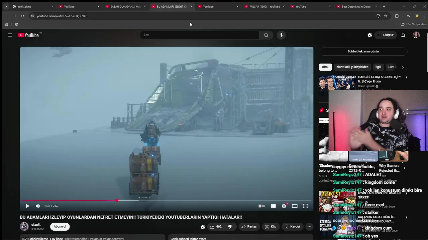The width and height of the screenshot is (428, 240).
Task: Click the sparkle icon beside Oluştur
Action: click(370, 35)
